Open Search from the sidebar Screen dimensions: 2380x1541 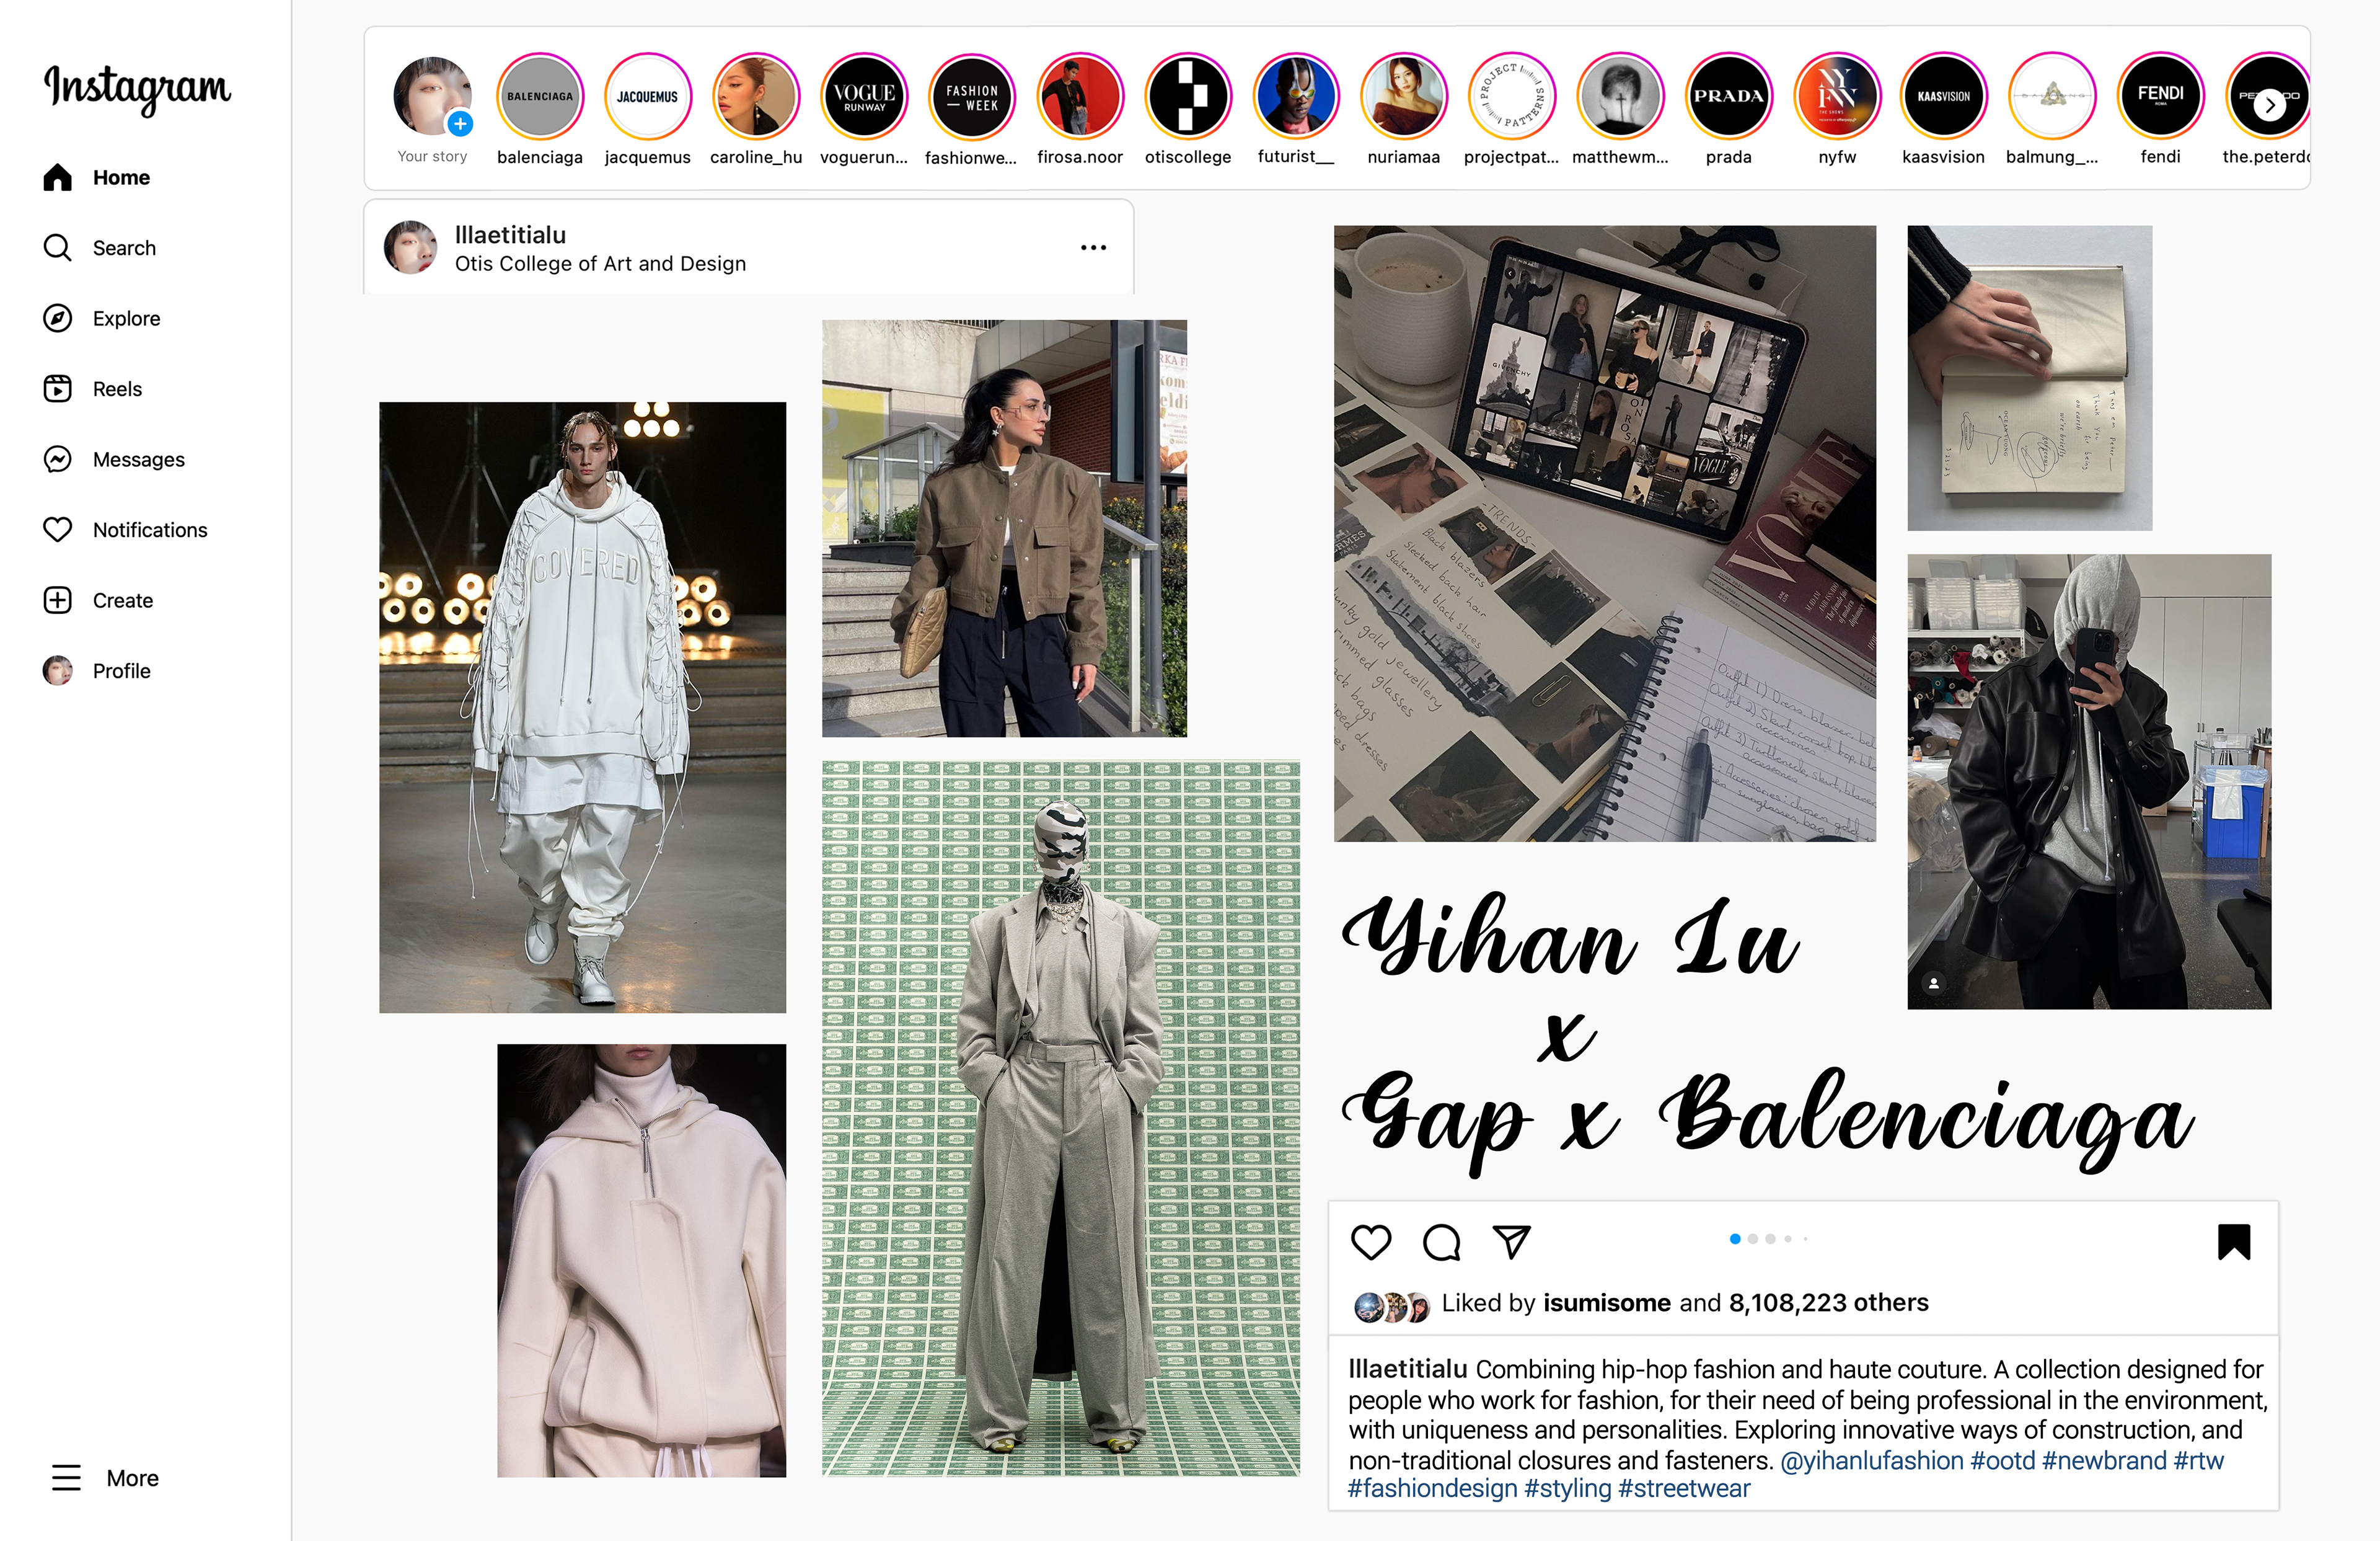100,247
